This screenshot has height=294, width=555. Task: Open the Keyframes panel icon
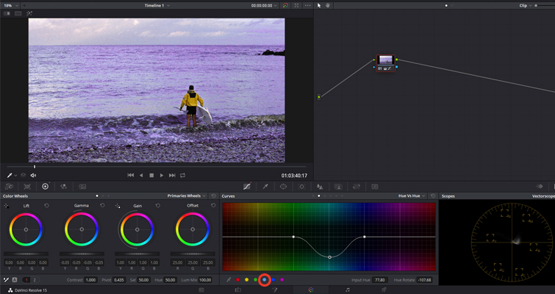coord(540,187)
